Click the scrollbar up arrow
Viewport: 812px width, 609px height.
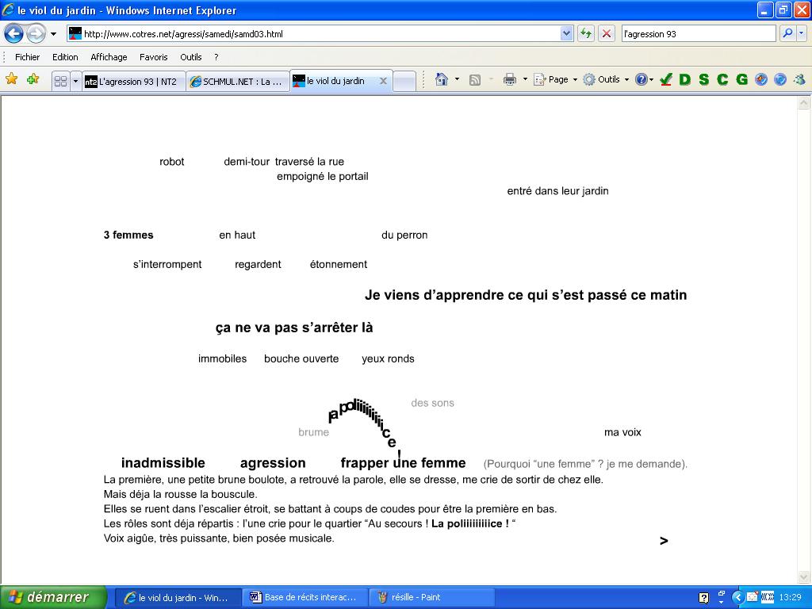803,102
